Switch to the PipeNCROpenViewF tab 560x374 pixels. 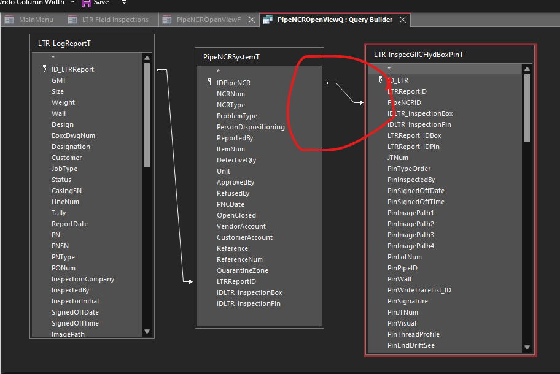[x=208, y=20]
